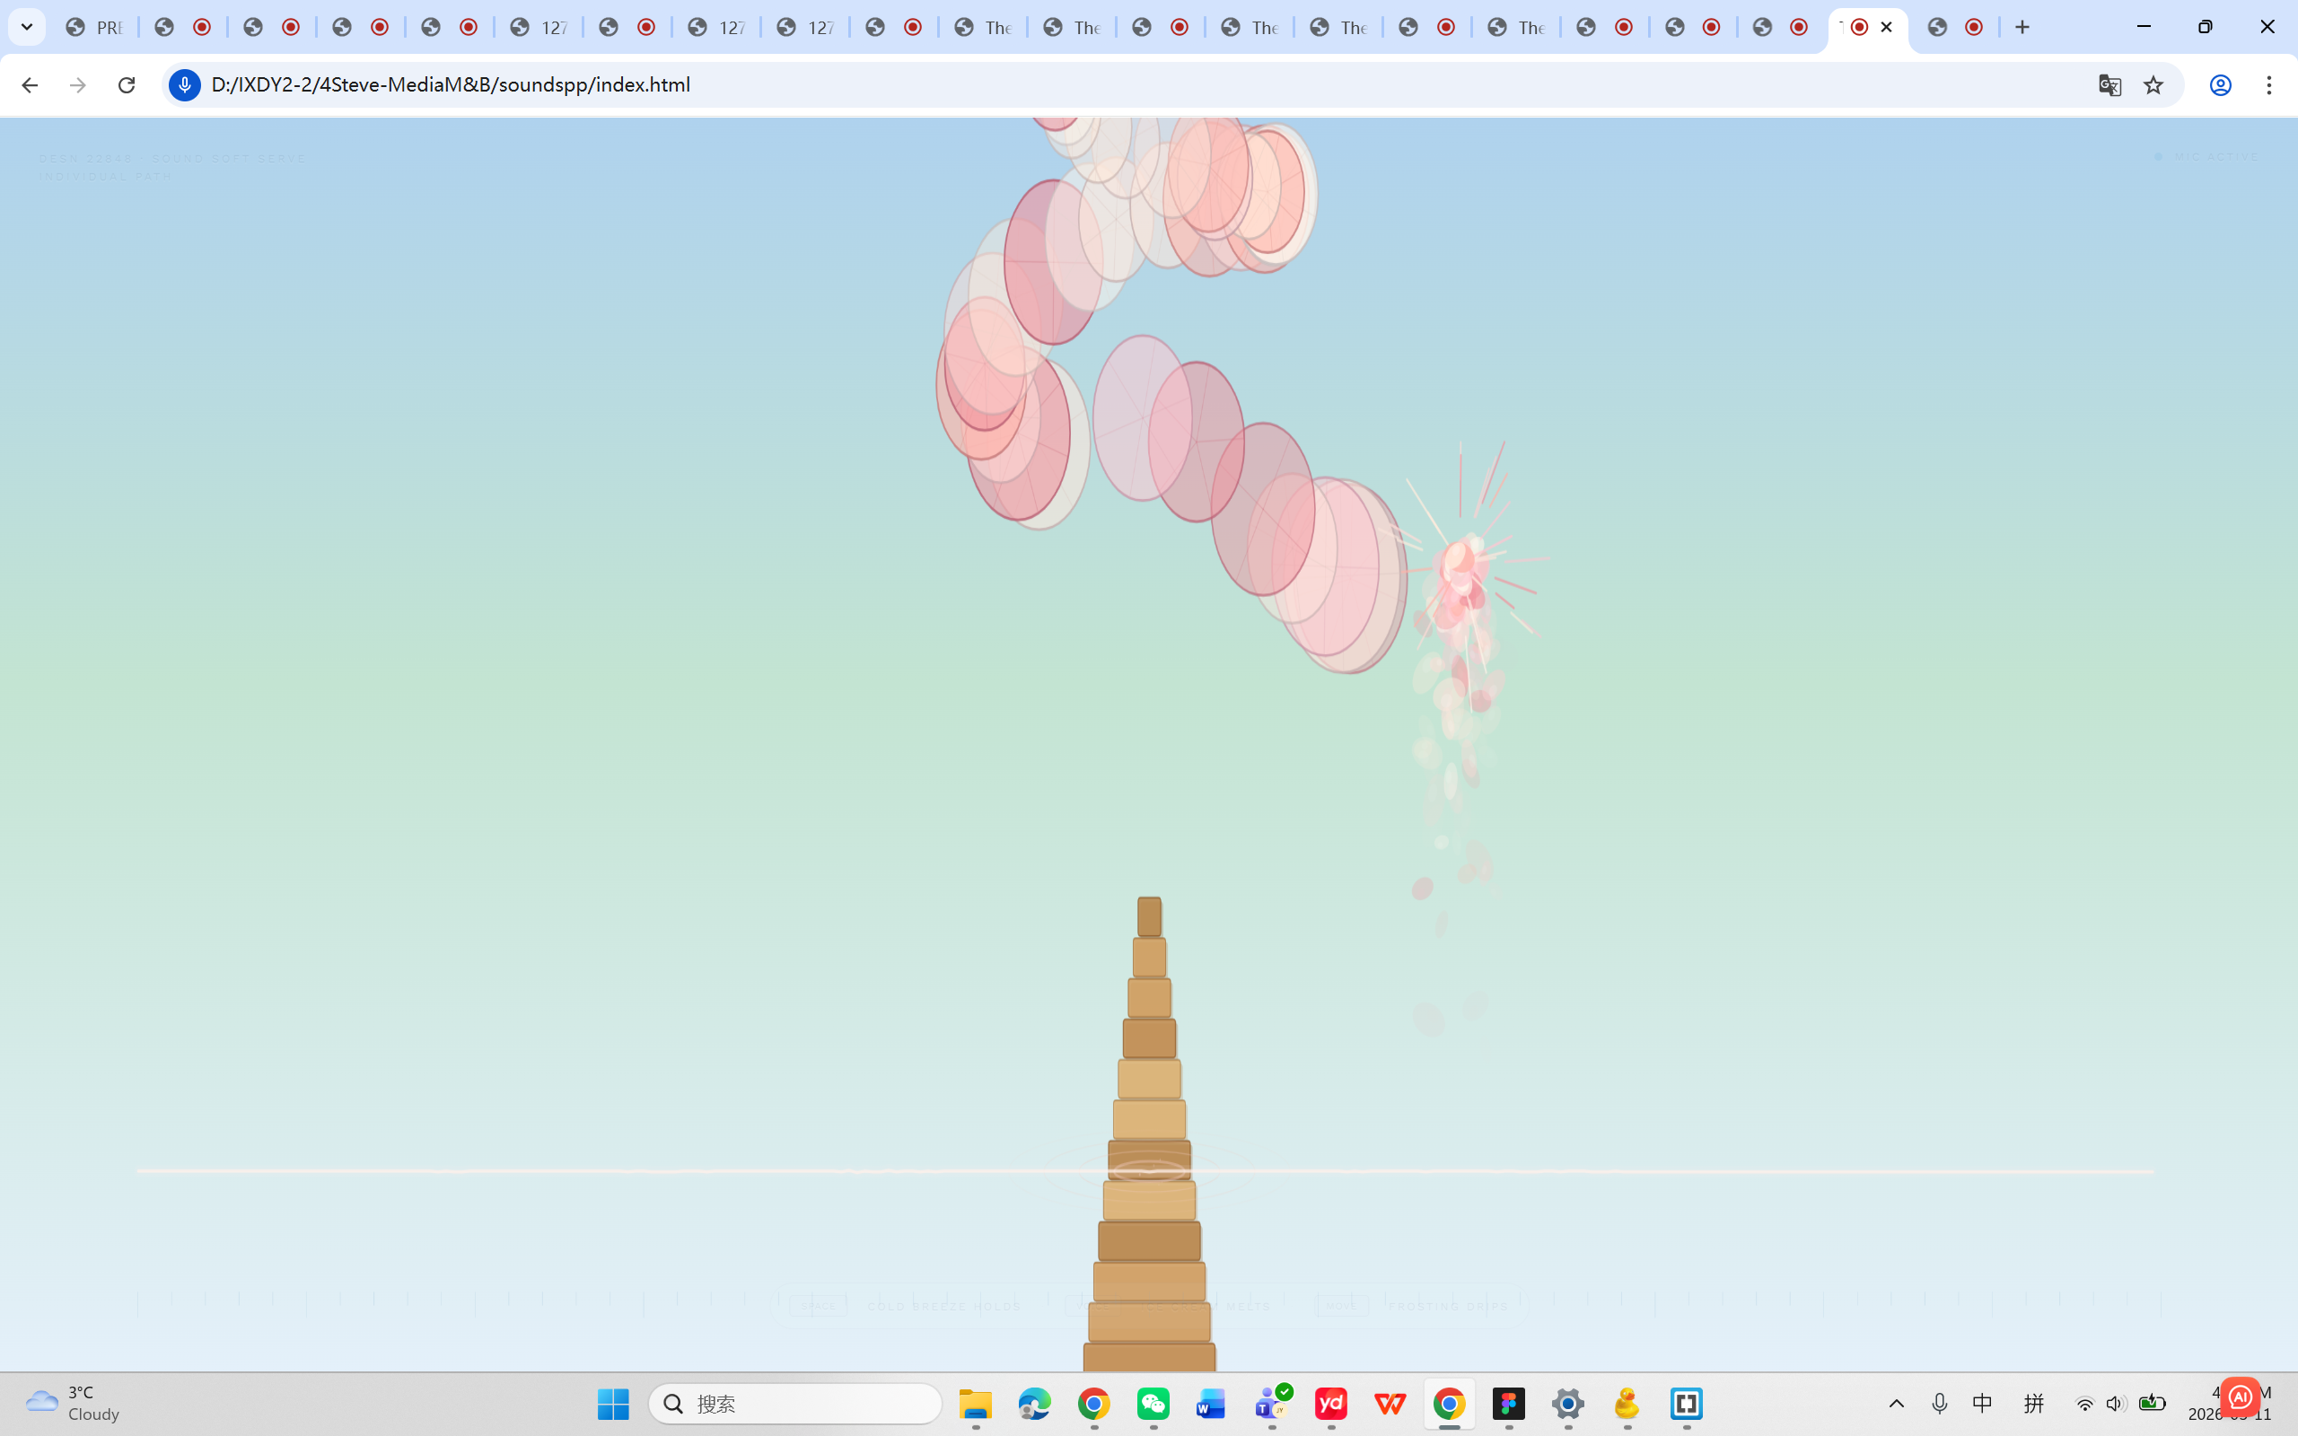Reload the soundspp index.html page
Viewport: 2298px width, 1436px height.
(126, 84)
